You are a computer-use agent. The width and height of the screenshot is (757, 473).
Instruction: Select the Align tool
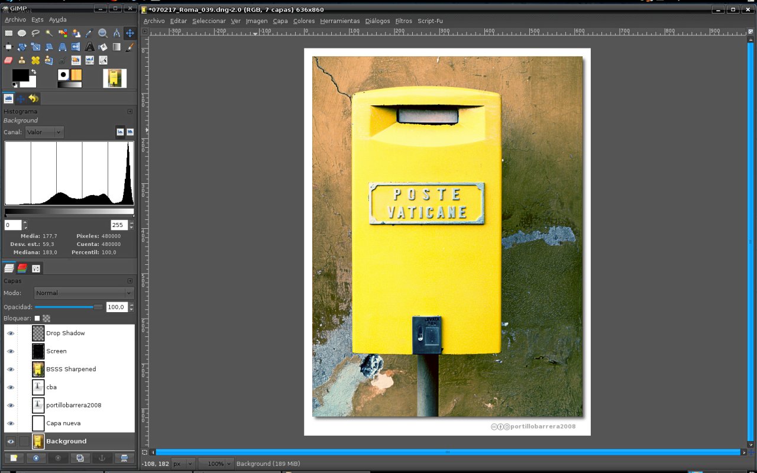(8, 47)
